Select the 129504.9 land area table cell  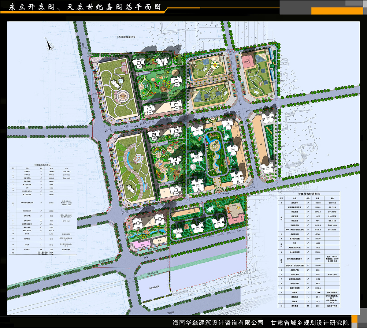(x=51, y=172)
